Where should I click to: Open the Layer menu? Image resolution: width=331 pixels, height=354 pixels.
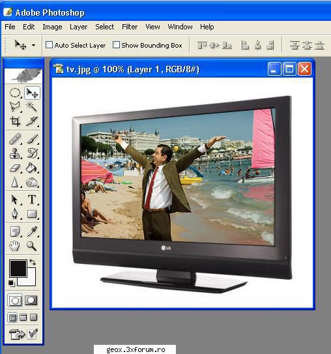coord(79,27)
